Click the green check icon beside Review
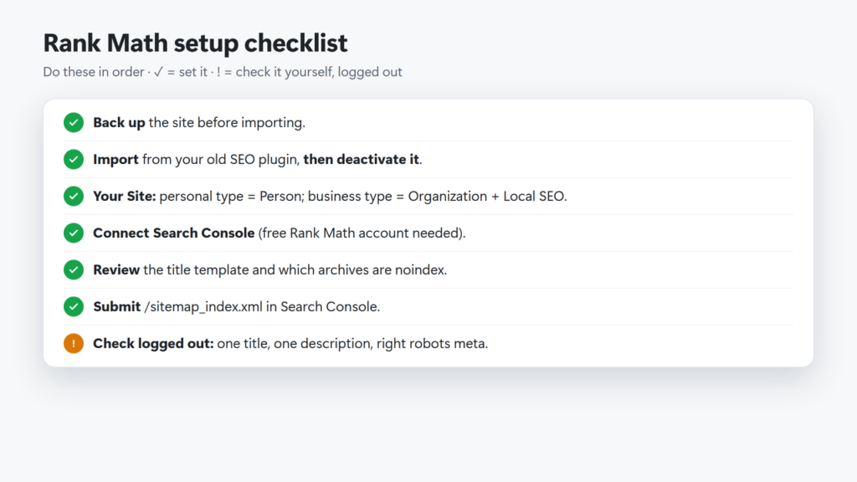The width and height of the screenshot is (857, 482). point(74,270)
